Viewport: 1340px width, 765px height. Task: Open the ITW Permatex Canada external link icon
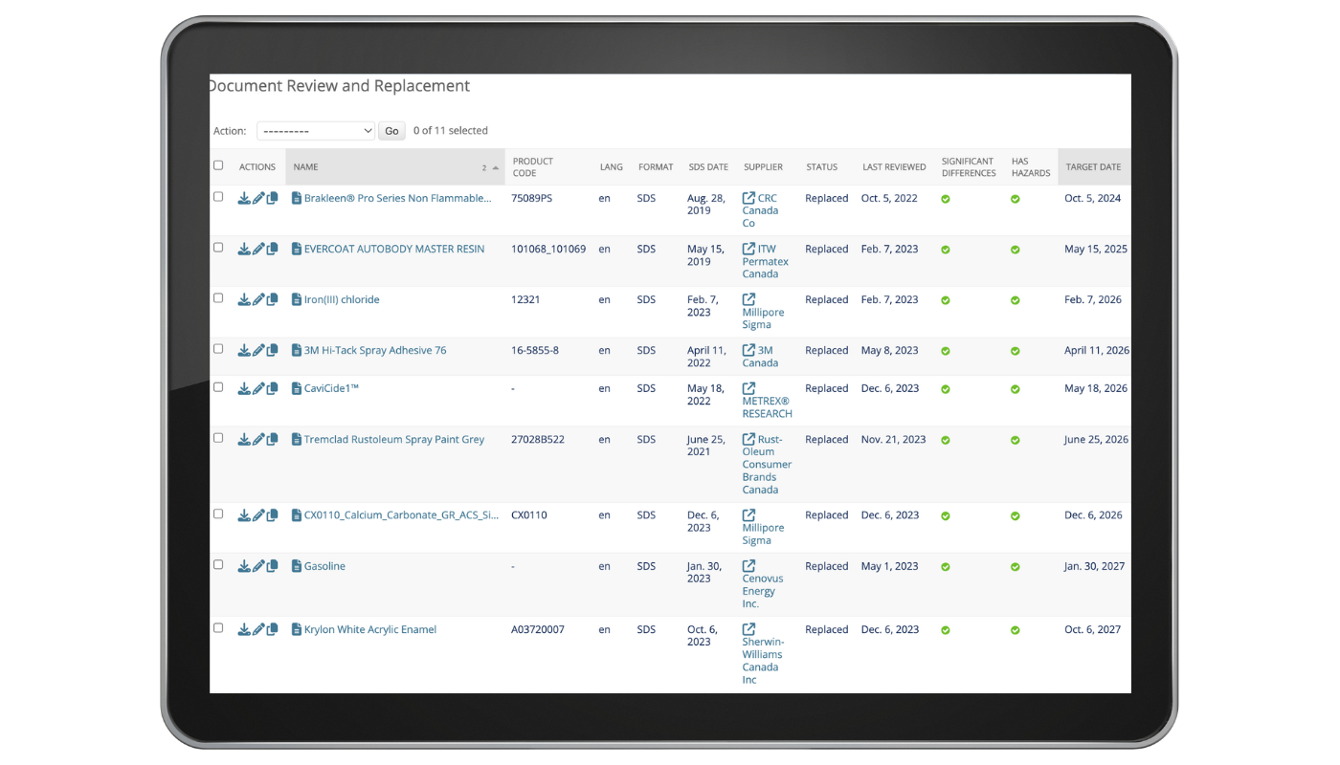coord(748,249)
